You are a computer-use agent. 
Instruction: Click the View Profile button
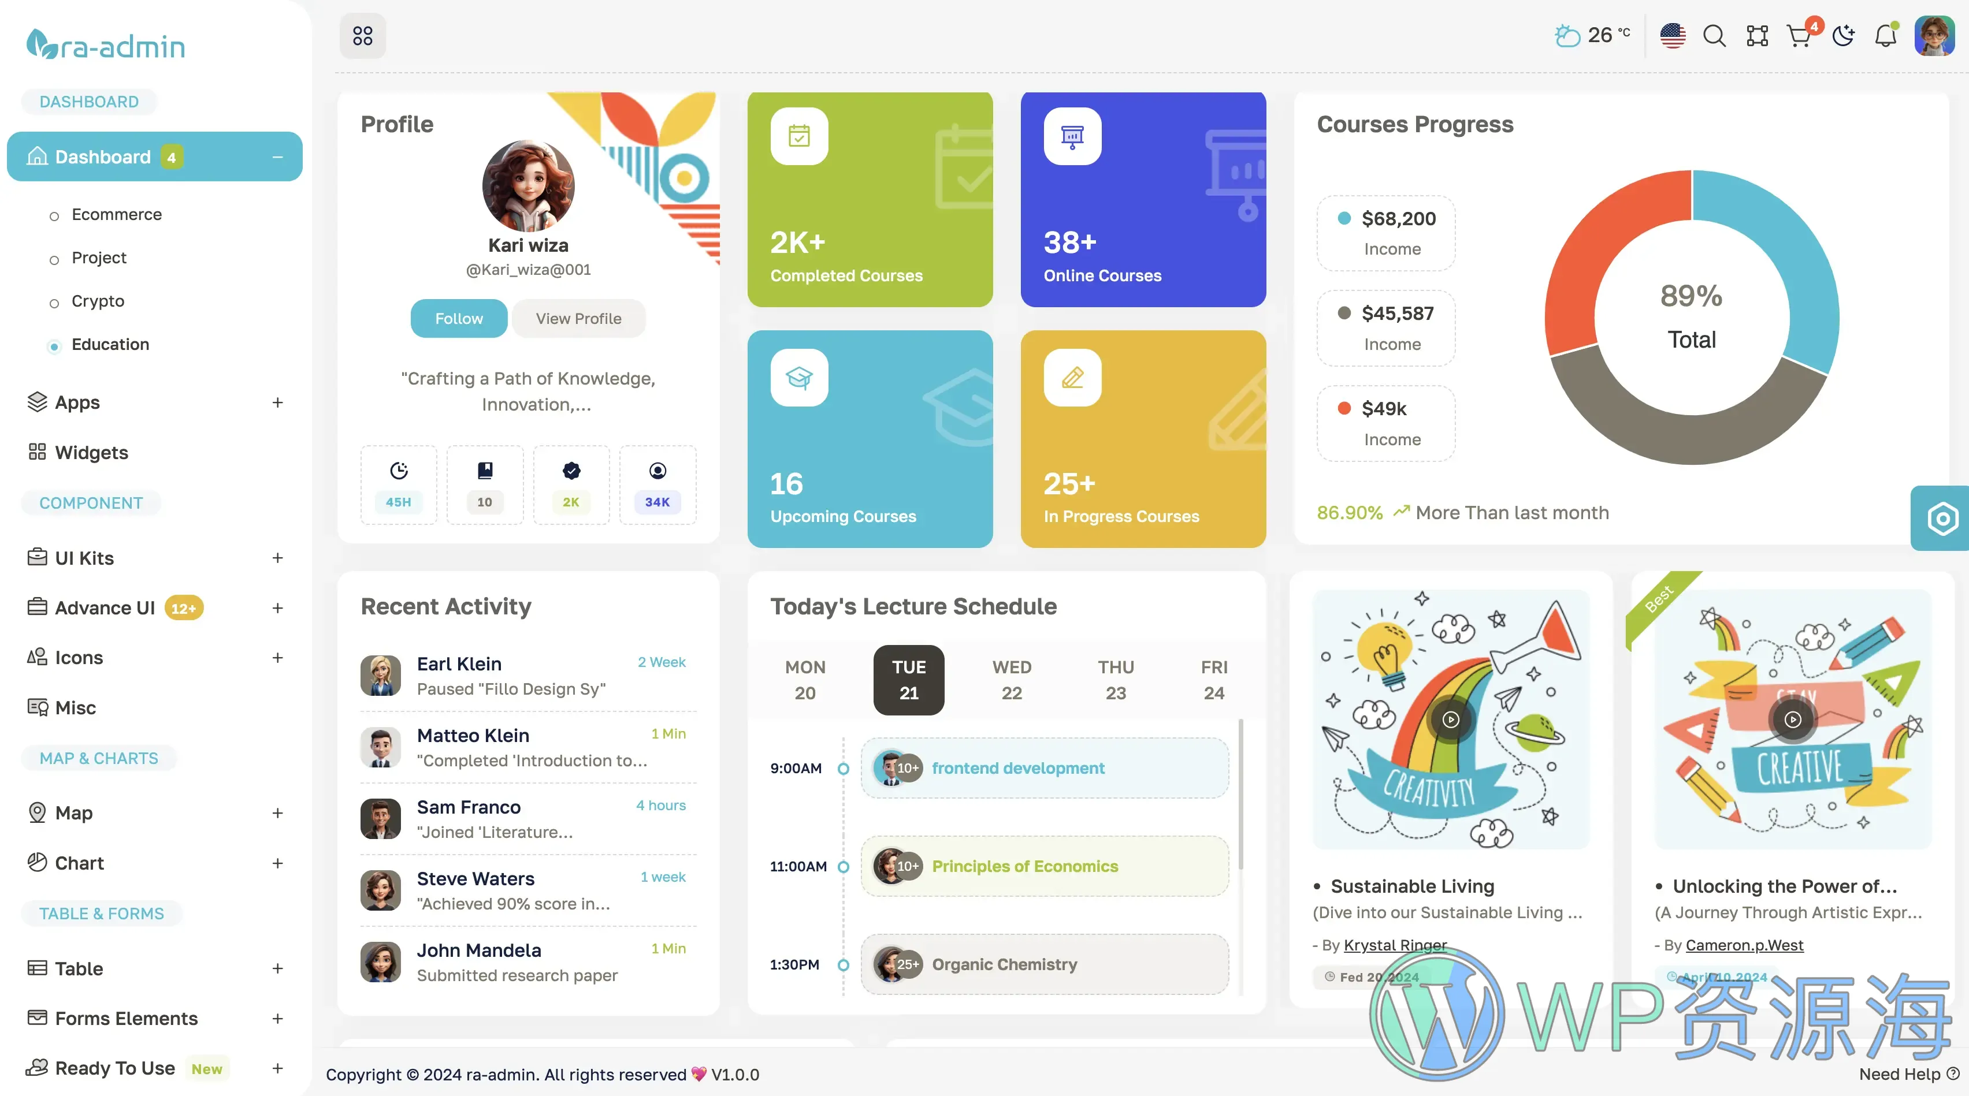[x=578, y=317]
